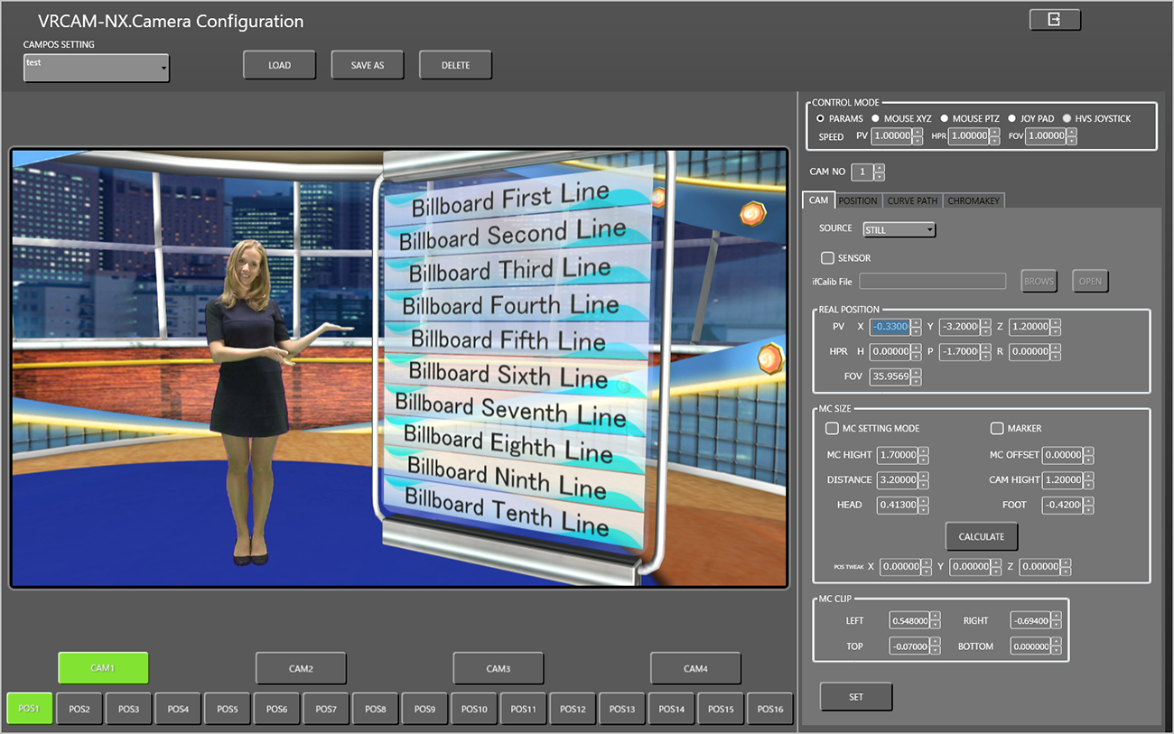
Task: Decrease the DISTANCE spinner value
Action: (x=923, y=485)
